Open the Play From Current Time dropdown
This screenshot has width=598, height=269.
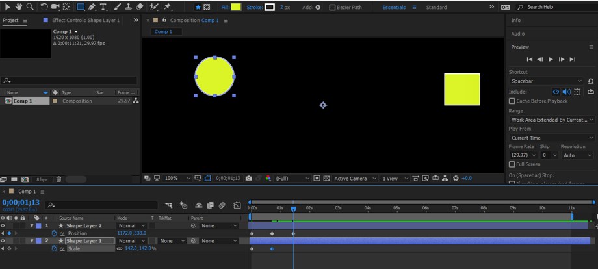(551, 138)
